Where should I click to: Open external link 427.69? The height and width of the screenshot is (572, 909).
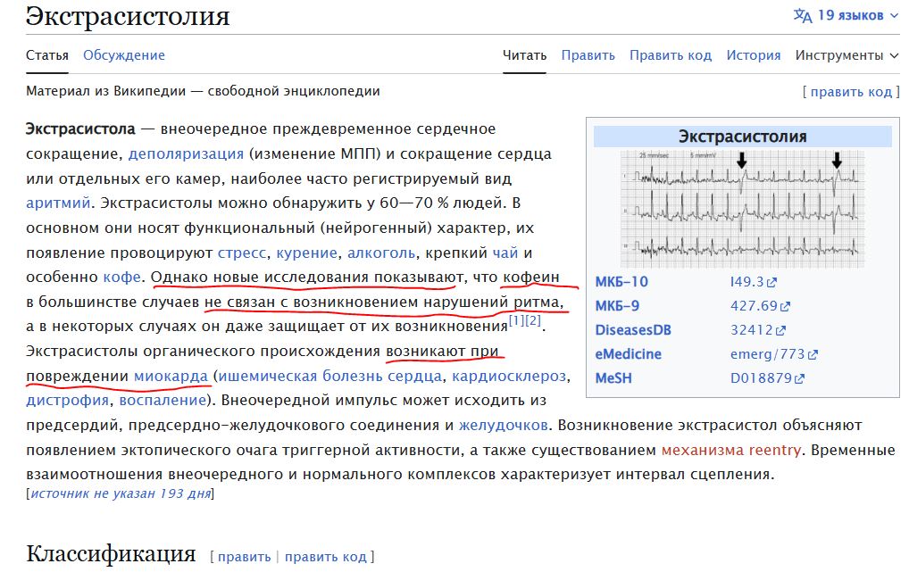[754, 306]
